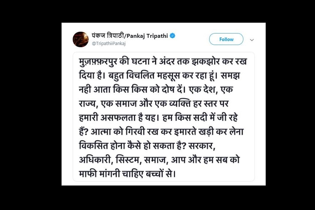Click the word सरकार, at the line end

point(202,146)
